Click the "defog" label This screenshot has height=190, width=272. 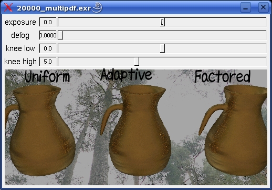coord(20,35)
